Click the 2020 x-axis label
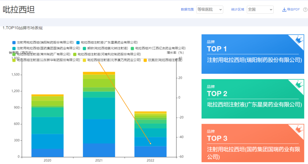 pyautogui.click(x=47, y=161)
